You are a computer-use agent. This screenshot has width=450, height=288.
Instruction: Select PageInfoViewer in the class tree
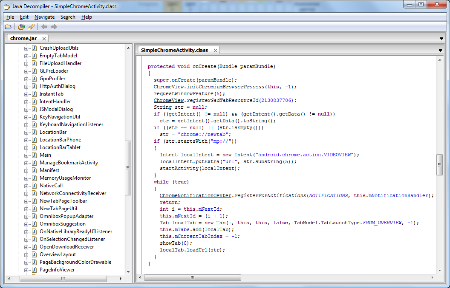point(57,270)
